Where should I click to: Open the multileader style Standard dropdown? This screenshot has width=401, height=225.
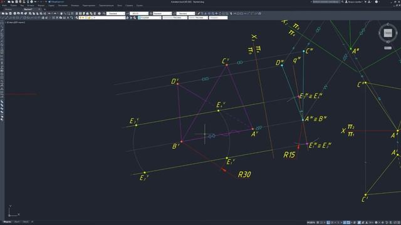pos(185,14)
